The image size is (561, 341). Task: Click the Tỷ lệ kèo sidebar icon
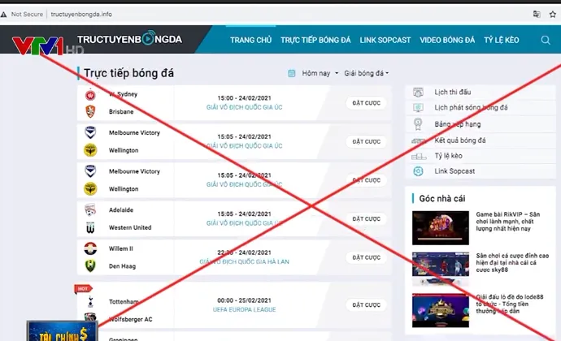[419, 156]
